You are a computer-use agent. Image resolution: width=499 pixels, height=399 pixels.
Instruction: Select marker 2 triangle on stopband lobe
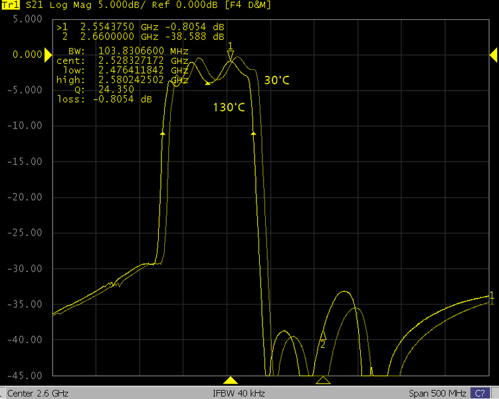click(x=324, y=336)
